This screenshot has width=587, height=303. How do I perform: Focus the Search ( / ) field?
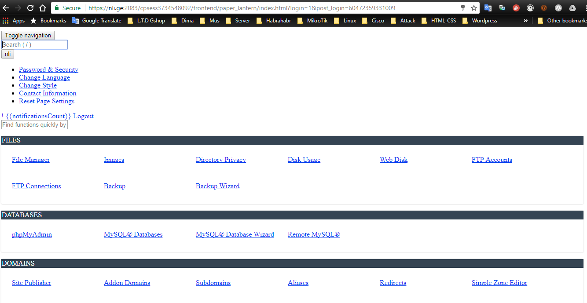[x=34, y=44]
